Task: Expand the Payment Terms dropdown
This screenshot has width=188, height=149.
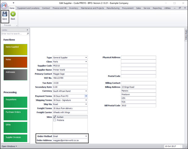Action: tap(86, 96)
